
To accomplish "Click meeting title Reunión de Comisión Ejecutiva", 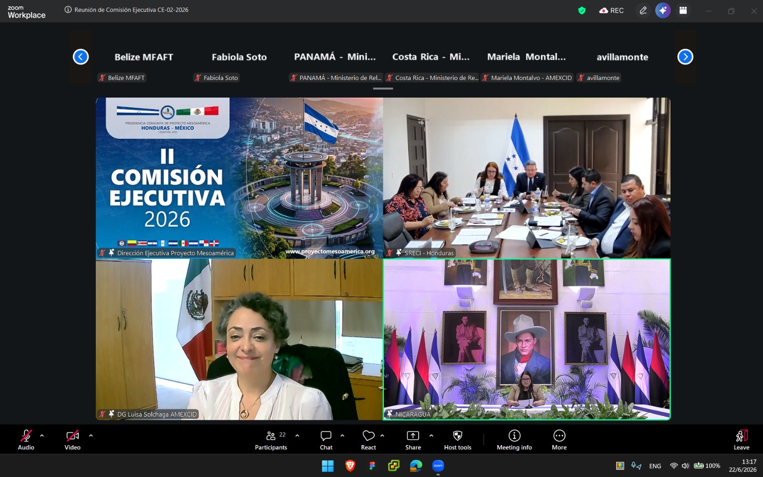I will point(131,10).
